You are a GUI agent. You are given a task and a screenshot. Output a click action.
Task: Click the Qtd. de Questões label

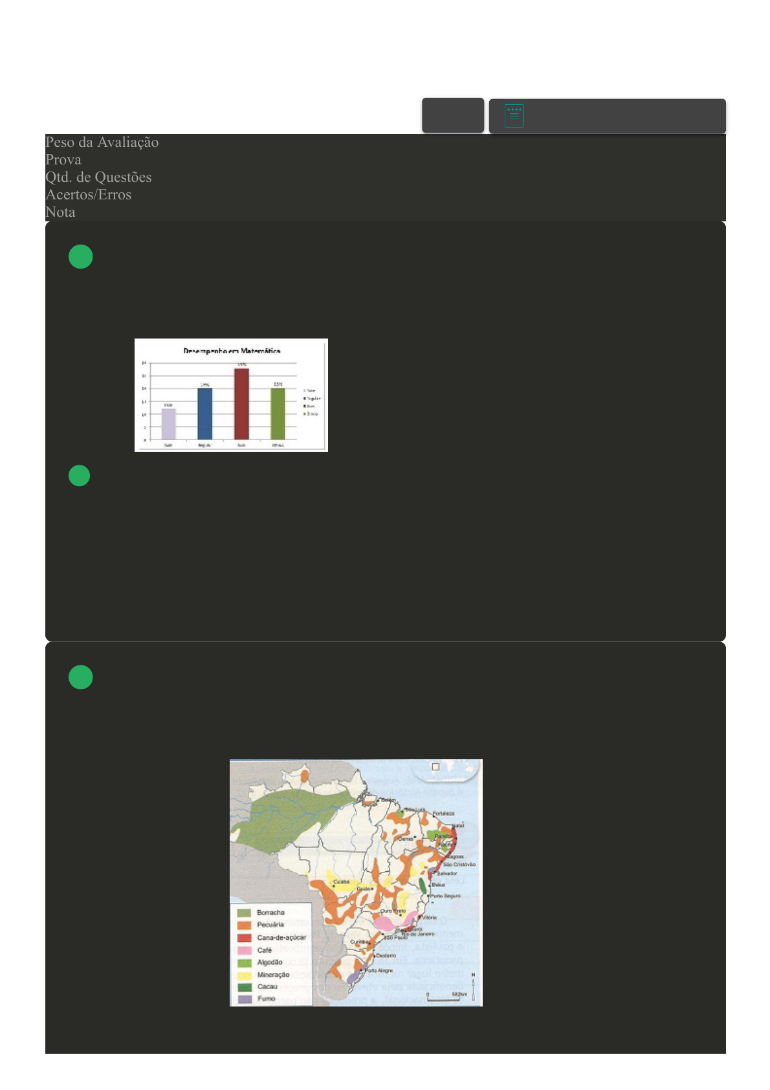coord(98,177)
